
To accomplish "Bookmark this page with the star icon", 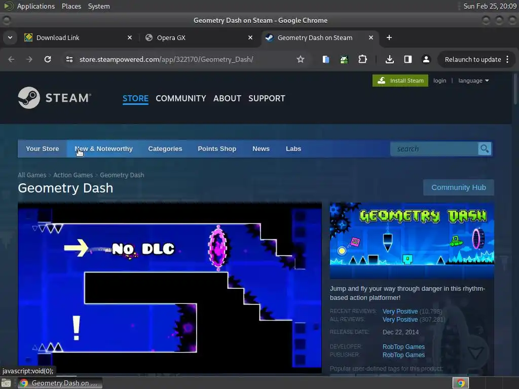I will click(300, 60).
